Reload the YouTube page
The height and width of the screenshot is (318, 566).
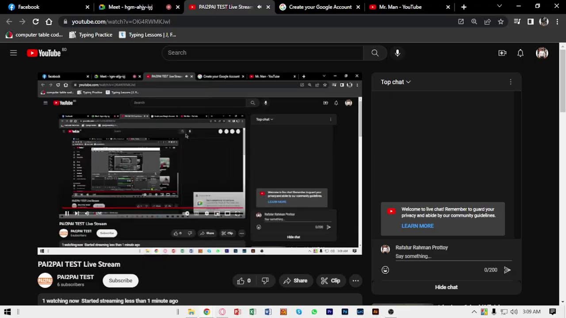[x=36, y=22]
